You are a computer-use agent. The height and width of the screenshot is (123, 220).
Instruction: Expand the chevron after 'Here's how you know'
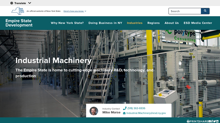point(86,11)
